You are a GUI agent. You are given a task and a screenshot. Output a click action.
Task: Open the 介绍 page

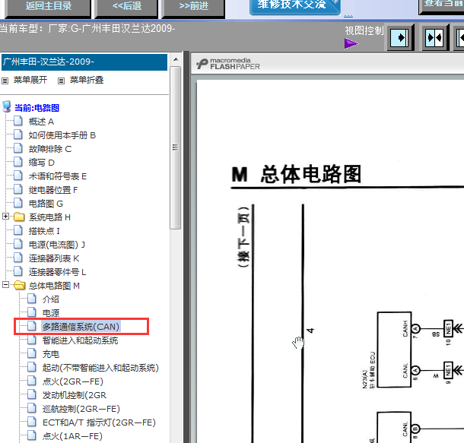pos(51,299)
